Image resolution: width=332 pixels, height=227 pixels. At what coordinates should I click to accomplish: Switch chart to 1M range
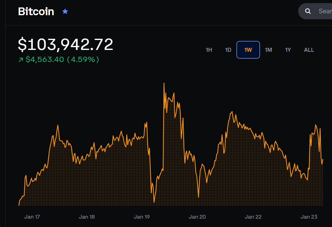tap(268, 50)
